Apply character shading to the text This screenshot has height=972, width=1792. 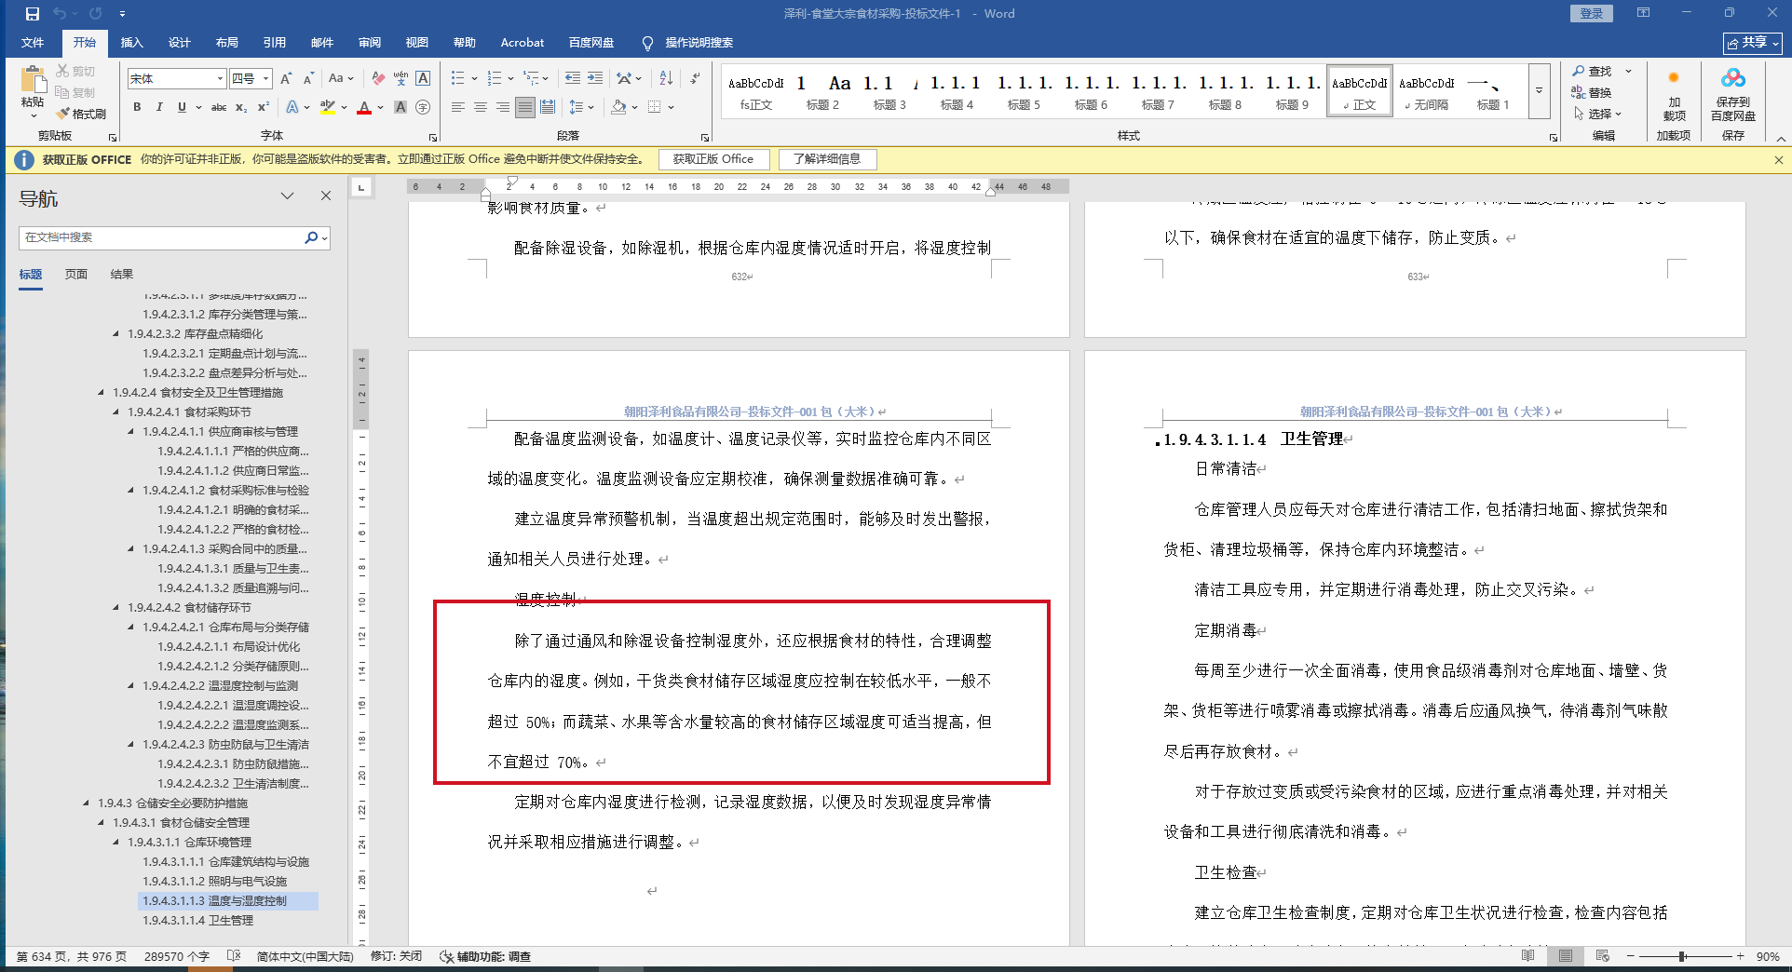[400, 107]
